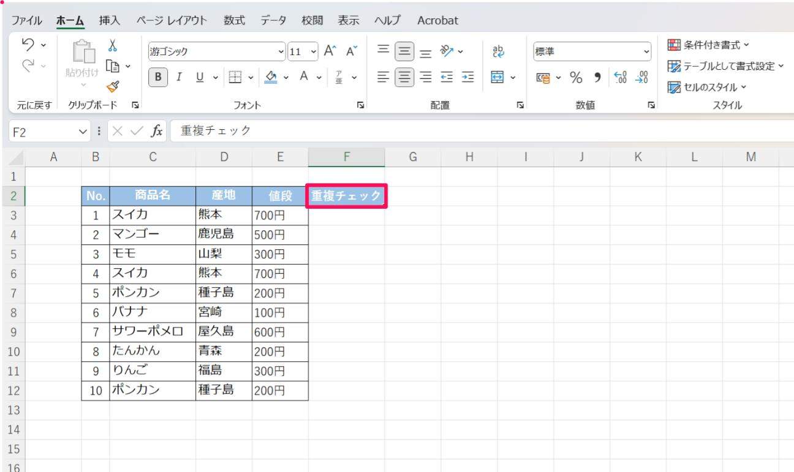The height and width of the screenshot is (472, 794).
Task: Switch to the データ tab
Action: click(273, 20)
